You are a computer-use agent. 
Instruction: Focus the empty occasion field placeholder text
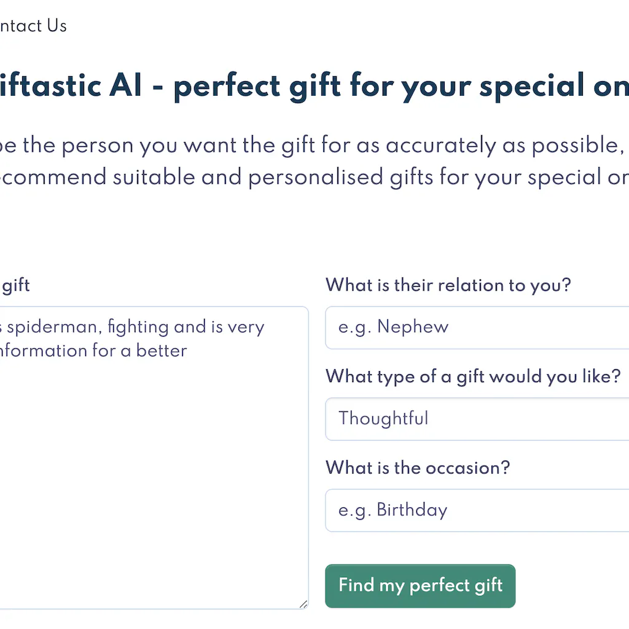[392, 510]
